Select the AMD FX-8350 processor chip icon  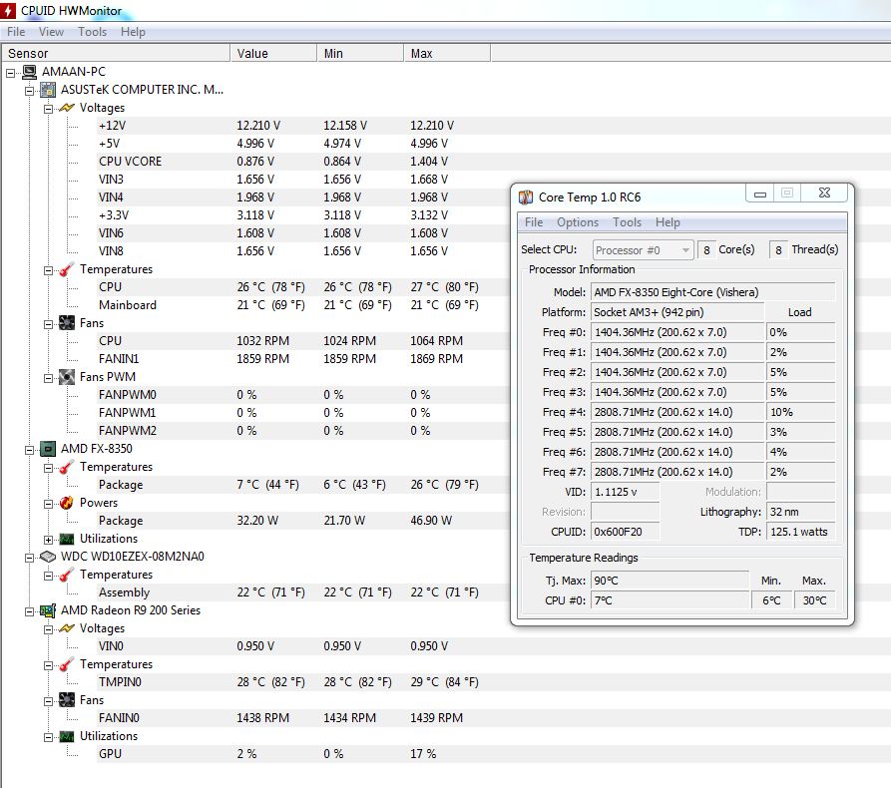pos(48,449)
